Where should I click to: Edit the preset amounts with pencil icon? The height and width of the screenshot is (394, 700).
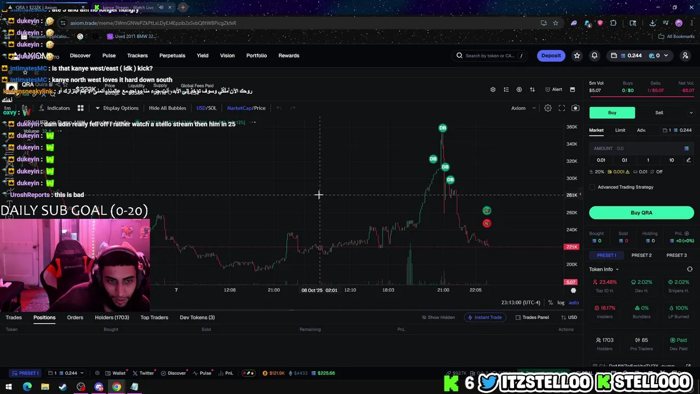[689, 160]
